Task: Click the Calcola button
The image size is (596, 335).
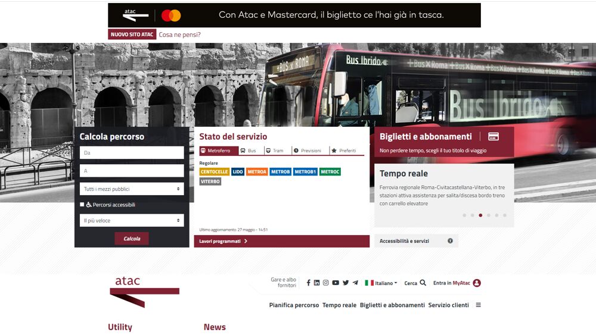Action: coord(132,239)
